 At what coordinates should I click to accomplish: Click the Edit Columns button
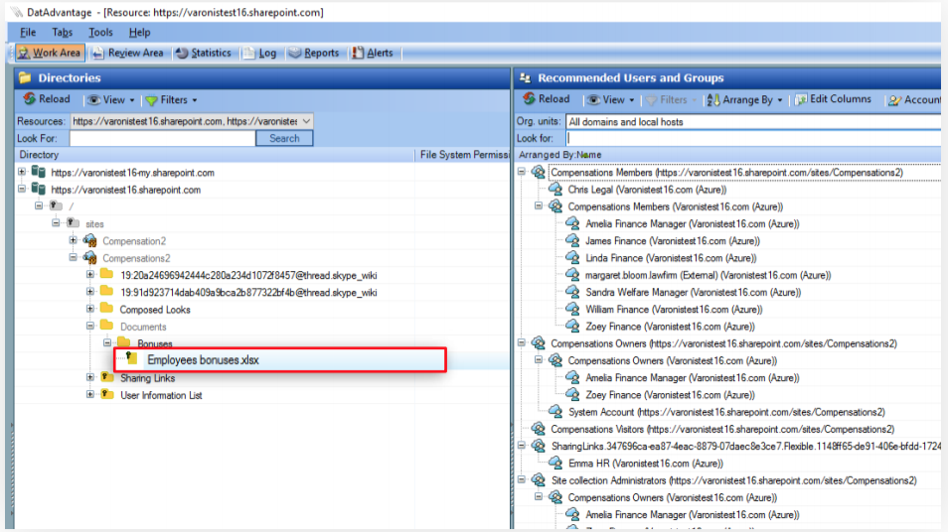click(x=833, y=99)
